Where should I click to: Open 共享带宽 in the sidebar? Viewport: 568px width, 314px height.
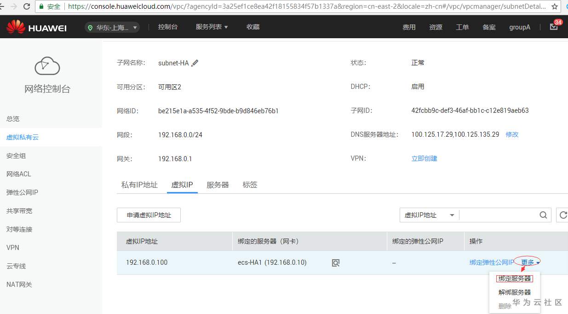[x=19, y=211]
